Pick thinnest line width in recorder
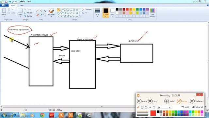The image size is (209, 118). (143, 111)
